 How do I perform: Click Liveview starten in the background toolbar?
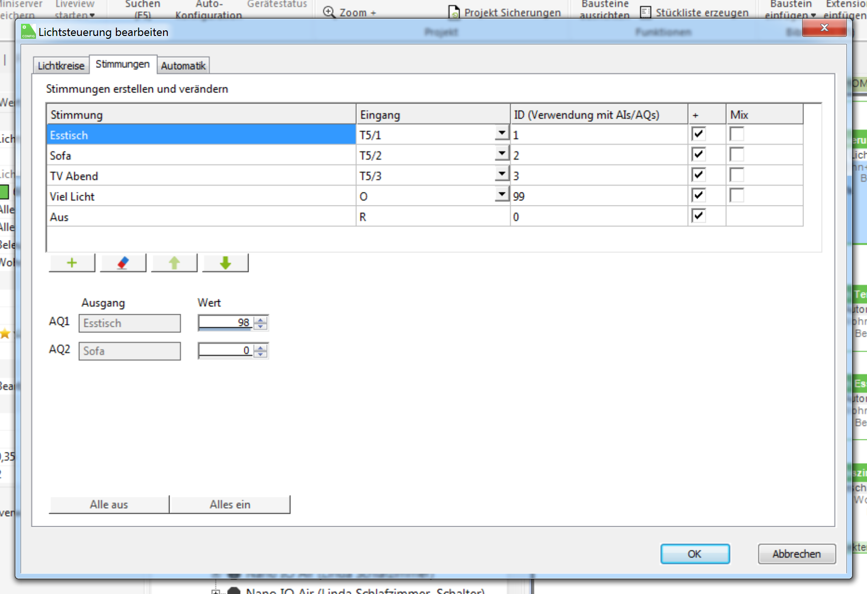point(75,9)
